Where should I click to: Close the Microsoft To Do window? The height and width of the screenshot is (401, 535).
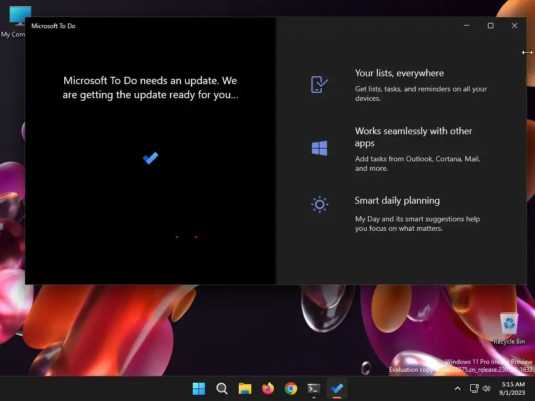point(515,26)
